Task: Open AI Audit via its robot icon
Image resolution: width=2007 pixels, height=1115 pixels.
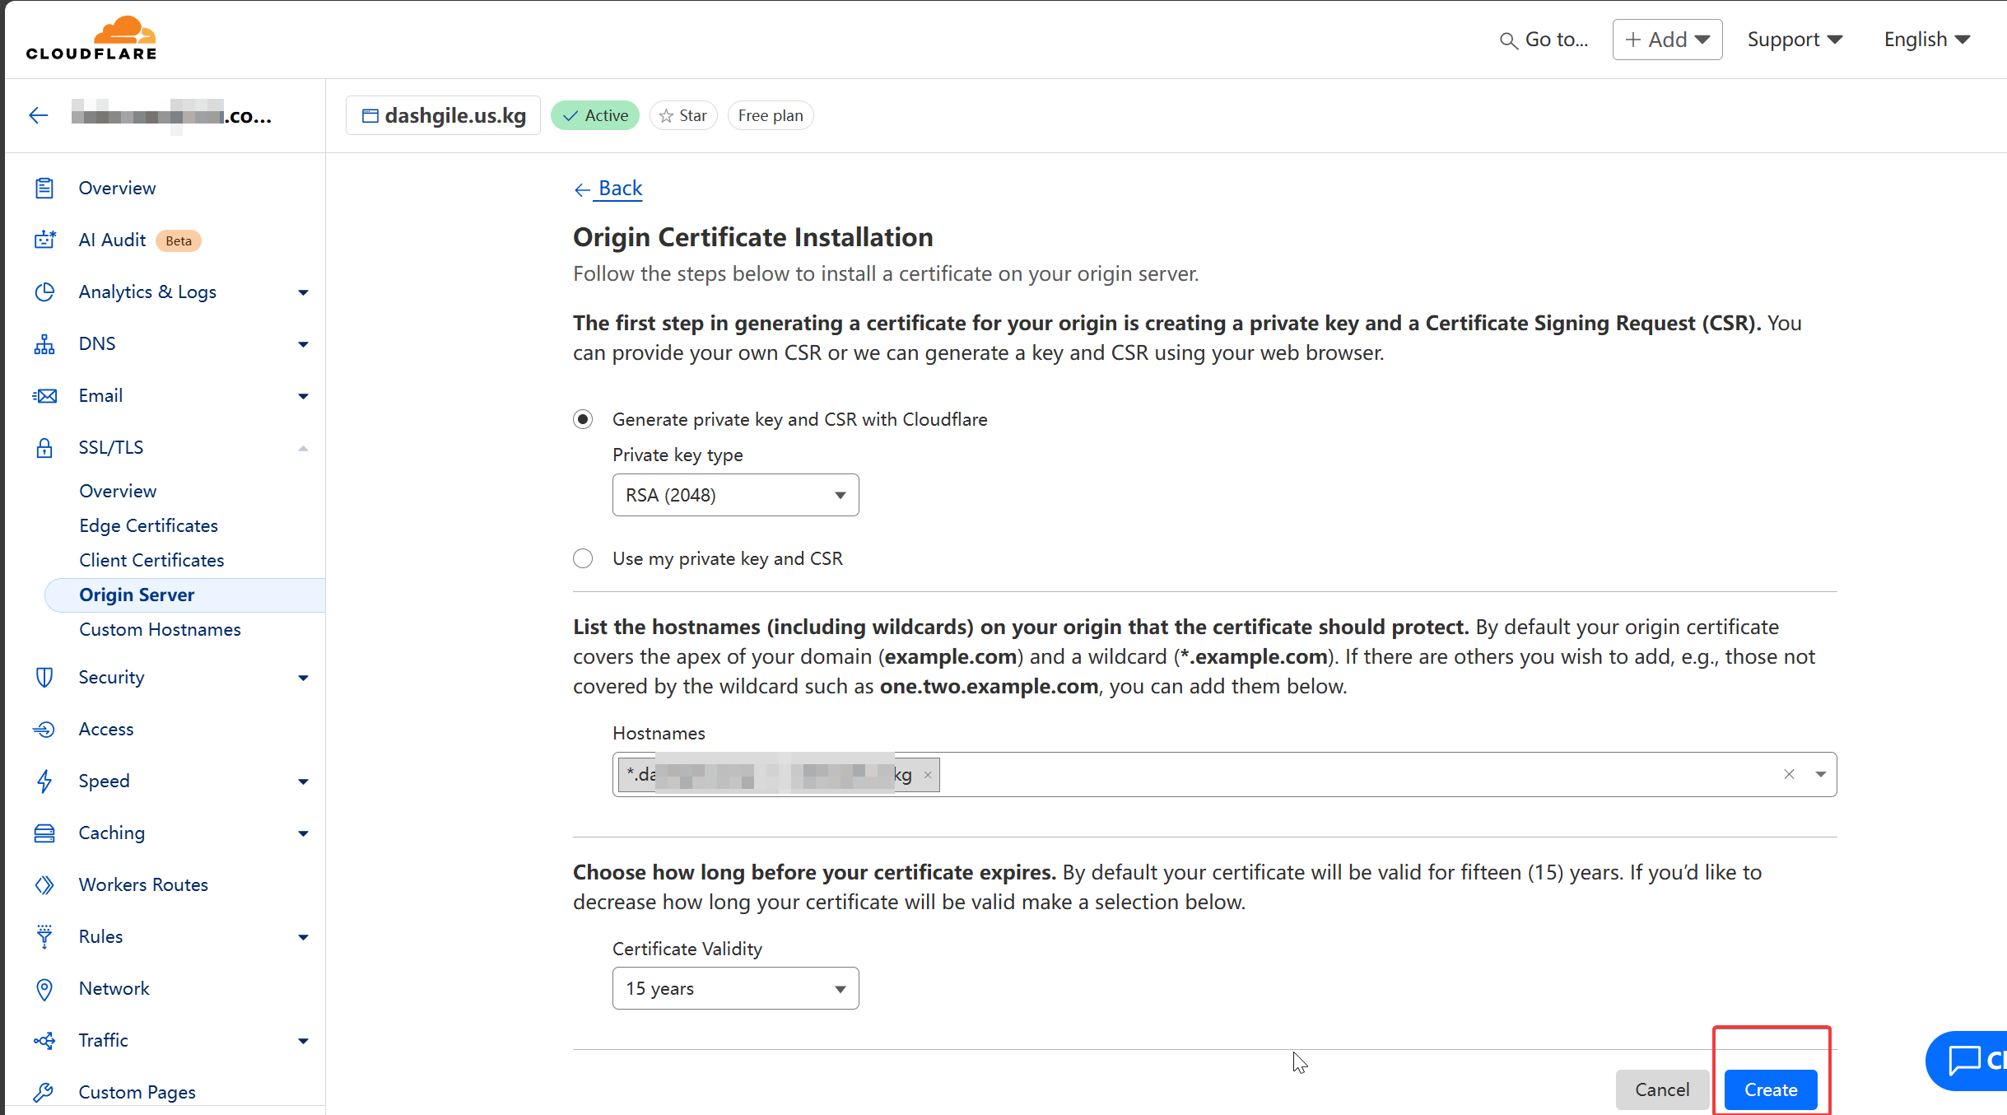Action: pos(44,240)
